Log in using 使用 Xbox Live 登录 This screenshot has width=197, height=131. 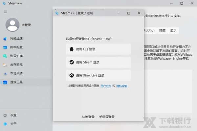tap(98, 75)
